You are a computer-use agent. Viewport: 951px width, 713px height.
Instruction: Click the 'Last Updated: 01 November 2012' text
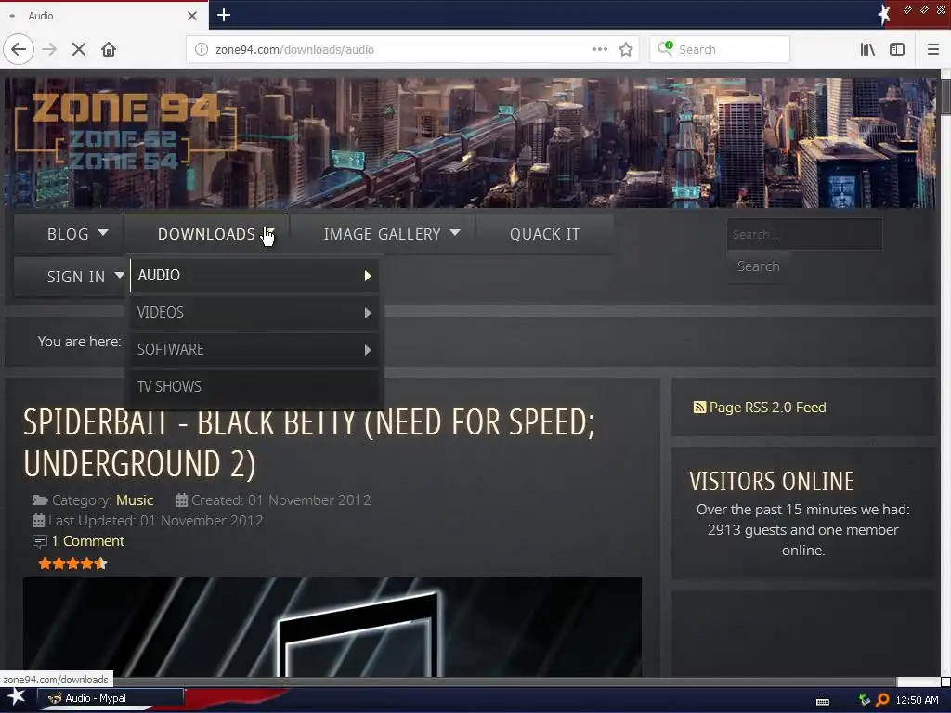156,521
